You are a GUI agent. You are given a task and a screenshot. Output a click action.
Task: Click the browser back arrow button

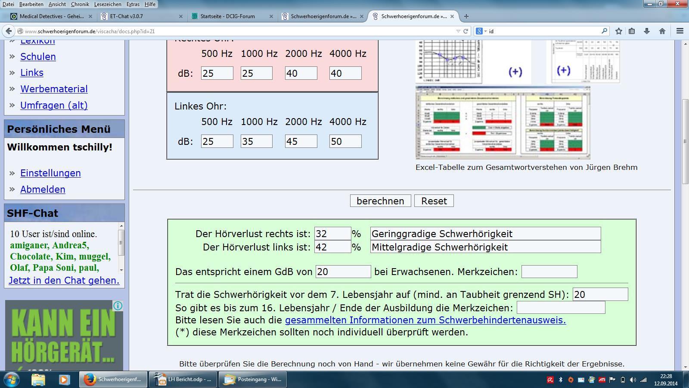click(9, 31)
